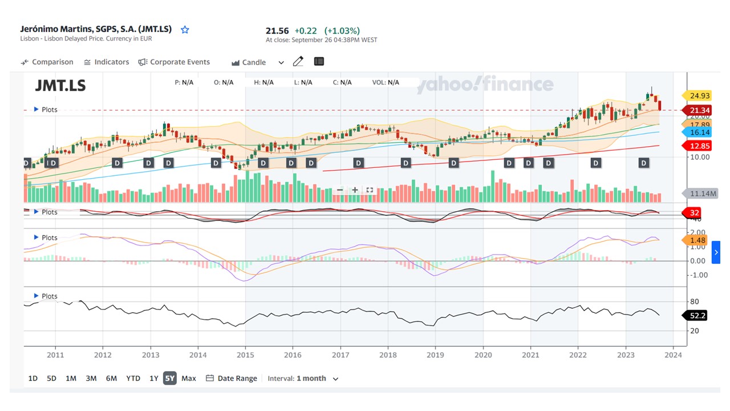The image size is (730, 411).
Task: Select the 6M time range
Action: click(111, 378)
